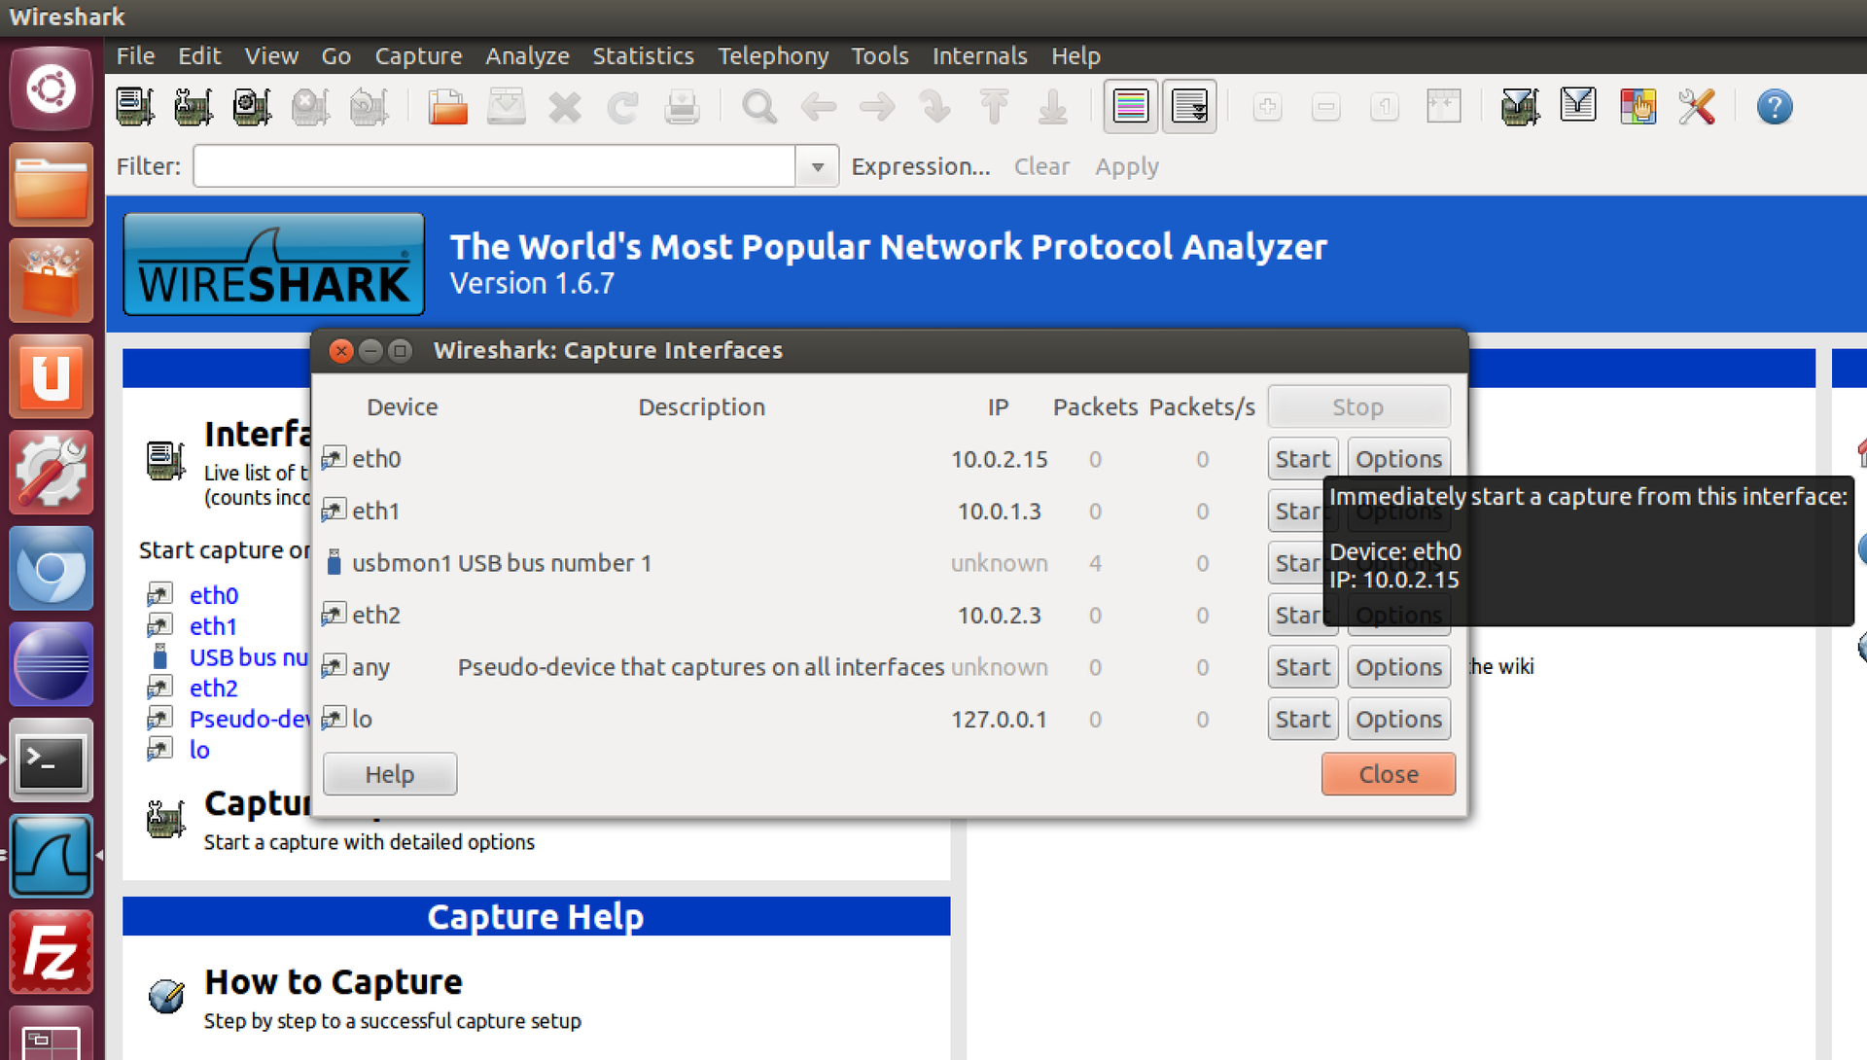The width and height of the screenshot is (1867, 1060).
Task: Click the zoom out toolbar icon
Action: 1326,107
